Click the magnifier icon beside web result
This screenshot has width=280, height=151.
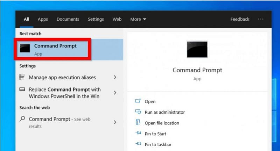coord(22,119)
